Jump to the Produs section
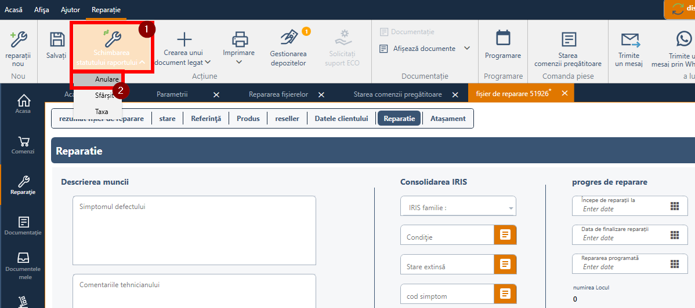This screenshot has width=695, height=308. 248,119
